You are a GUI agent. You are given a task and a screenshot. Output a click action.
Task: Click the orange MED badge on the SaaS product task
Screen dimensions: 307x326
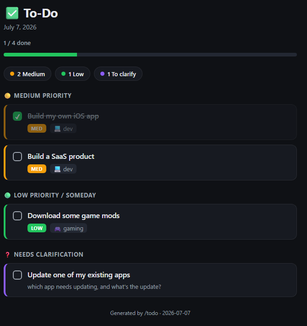pos(37,169)
